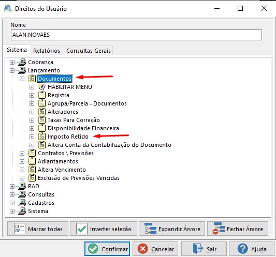Minimize the Direitos do Usuário window
This screenshot has width=276, height=257.
pos(217,8)
